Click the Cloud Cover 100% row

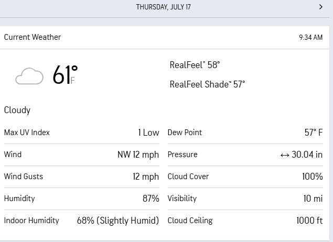[x=245, y=177]
